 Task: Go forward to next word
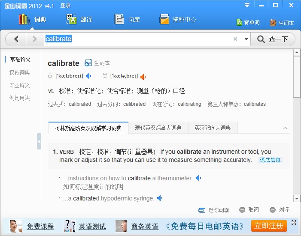[x=35, y=39]
